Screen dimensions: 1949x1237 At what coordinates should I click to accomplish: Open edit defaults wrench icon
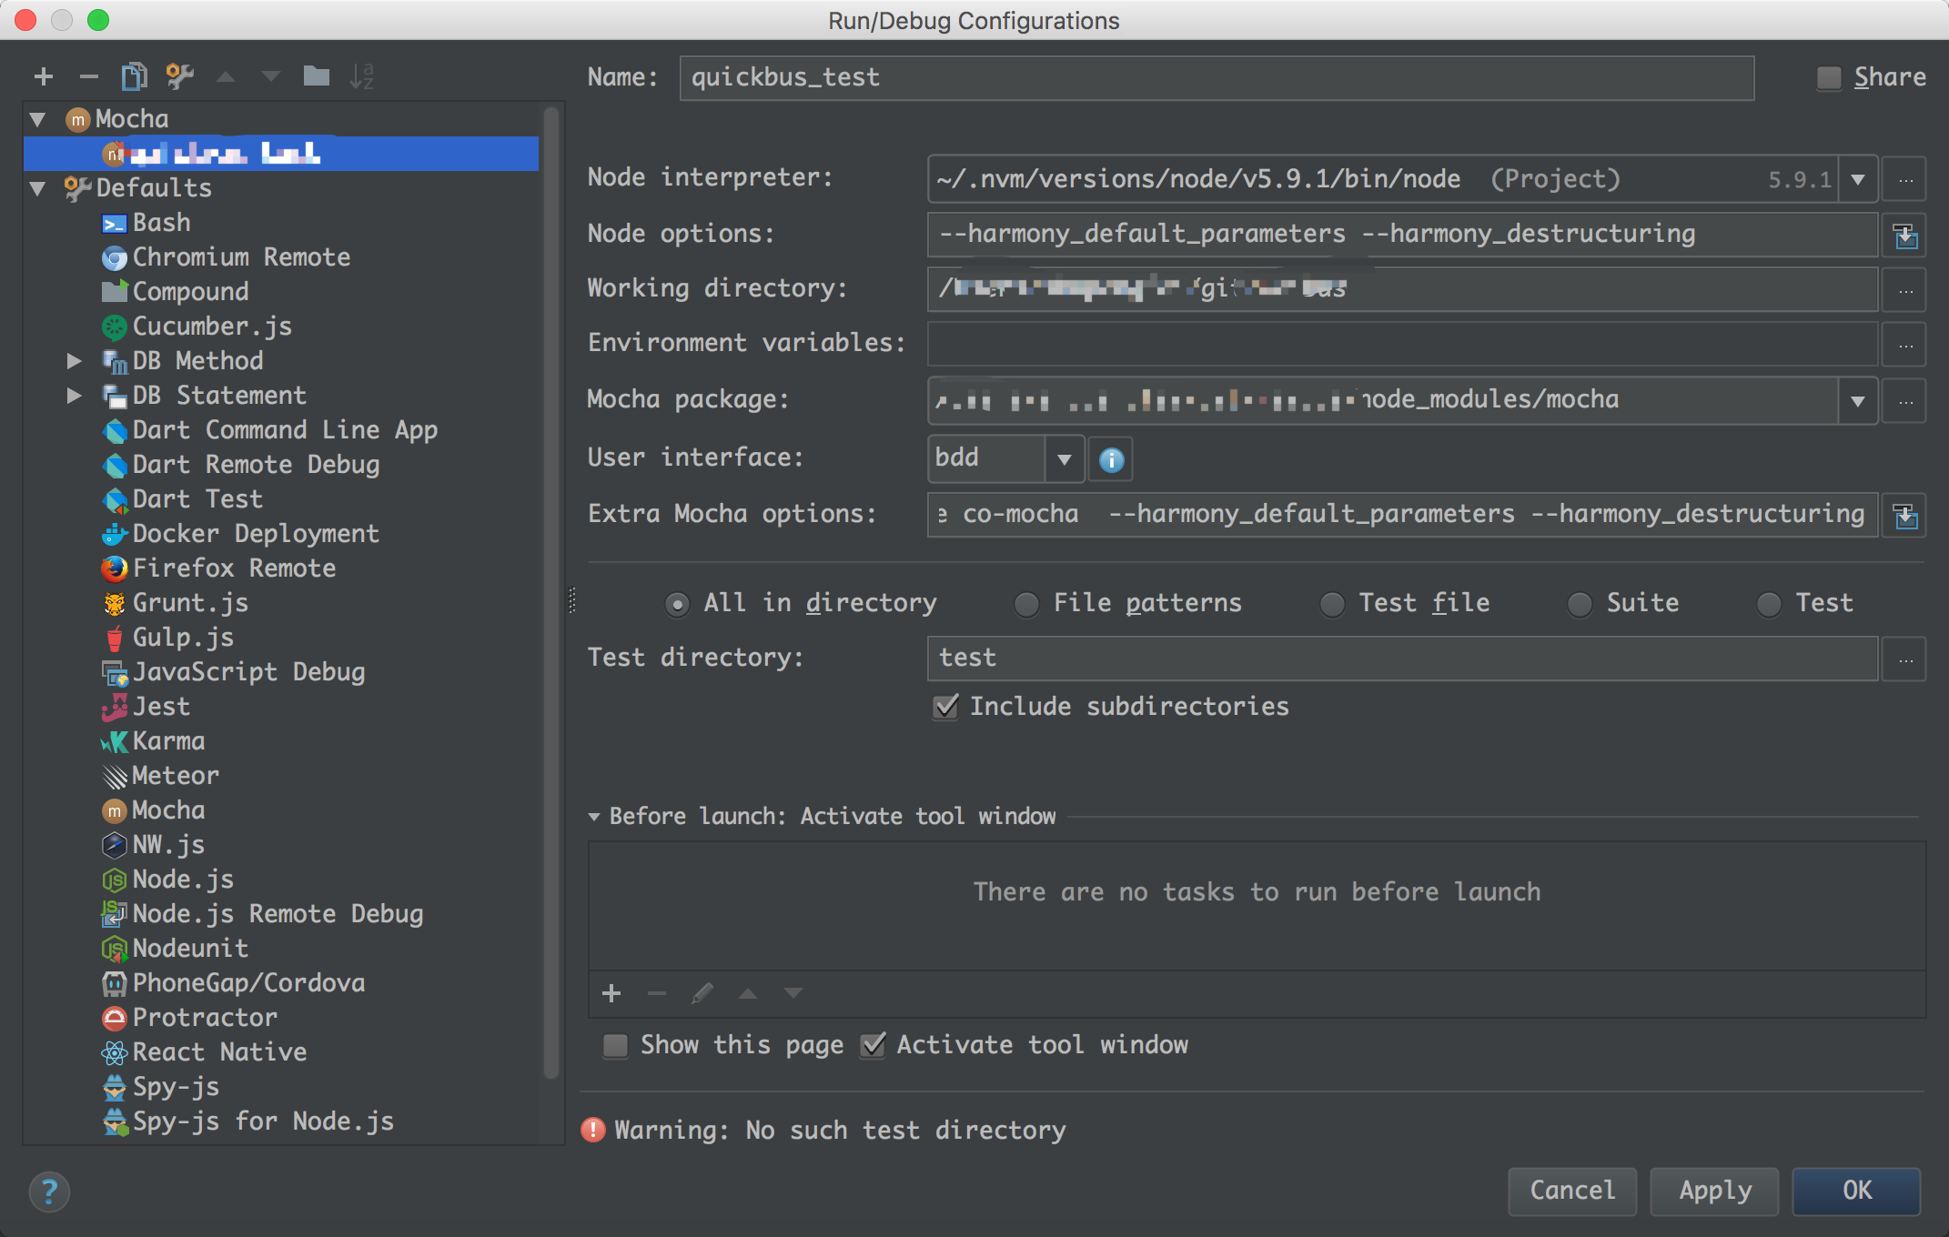tap(180, 76)
